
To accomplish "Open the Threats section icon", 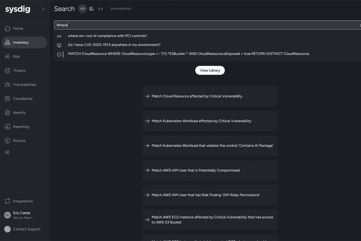I will (x=8, y=70).
